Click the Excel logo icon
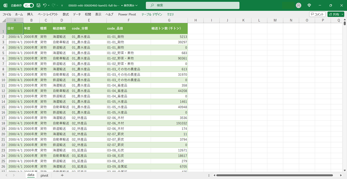Screen dimensions: 347x179 (5, 5)
